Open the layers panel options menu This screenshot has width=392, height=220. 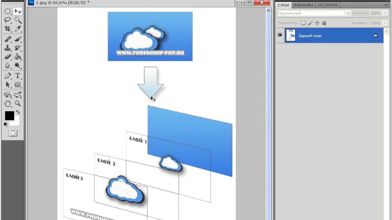coord(386,5)
